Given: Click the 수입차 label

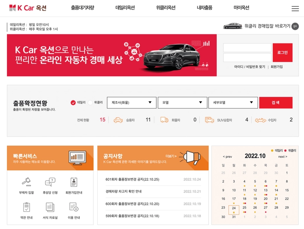Looking at the screenshot, I should (272, 120).
